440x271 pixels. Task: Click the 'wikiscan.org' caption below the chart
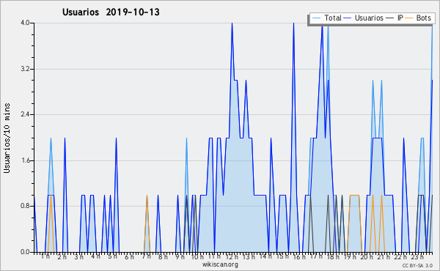(x=220, y=264)
